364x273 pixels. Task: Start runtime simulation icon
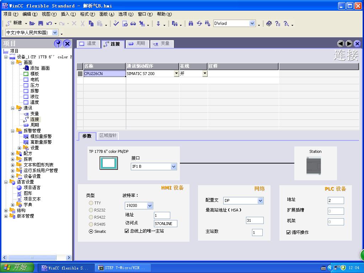125,23
